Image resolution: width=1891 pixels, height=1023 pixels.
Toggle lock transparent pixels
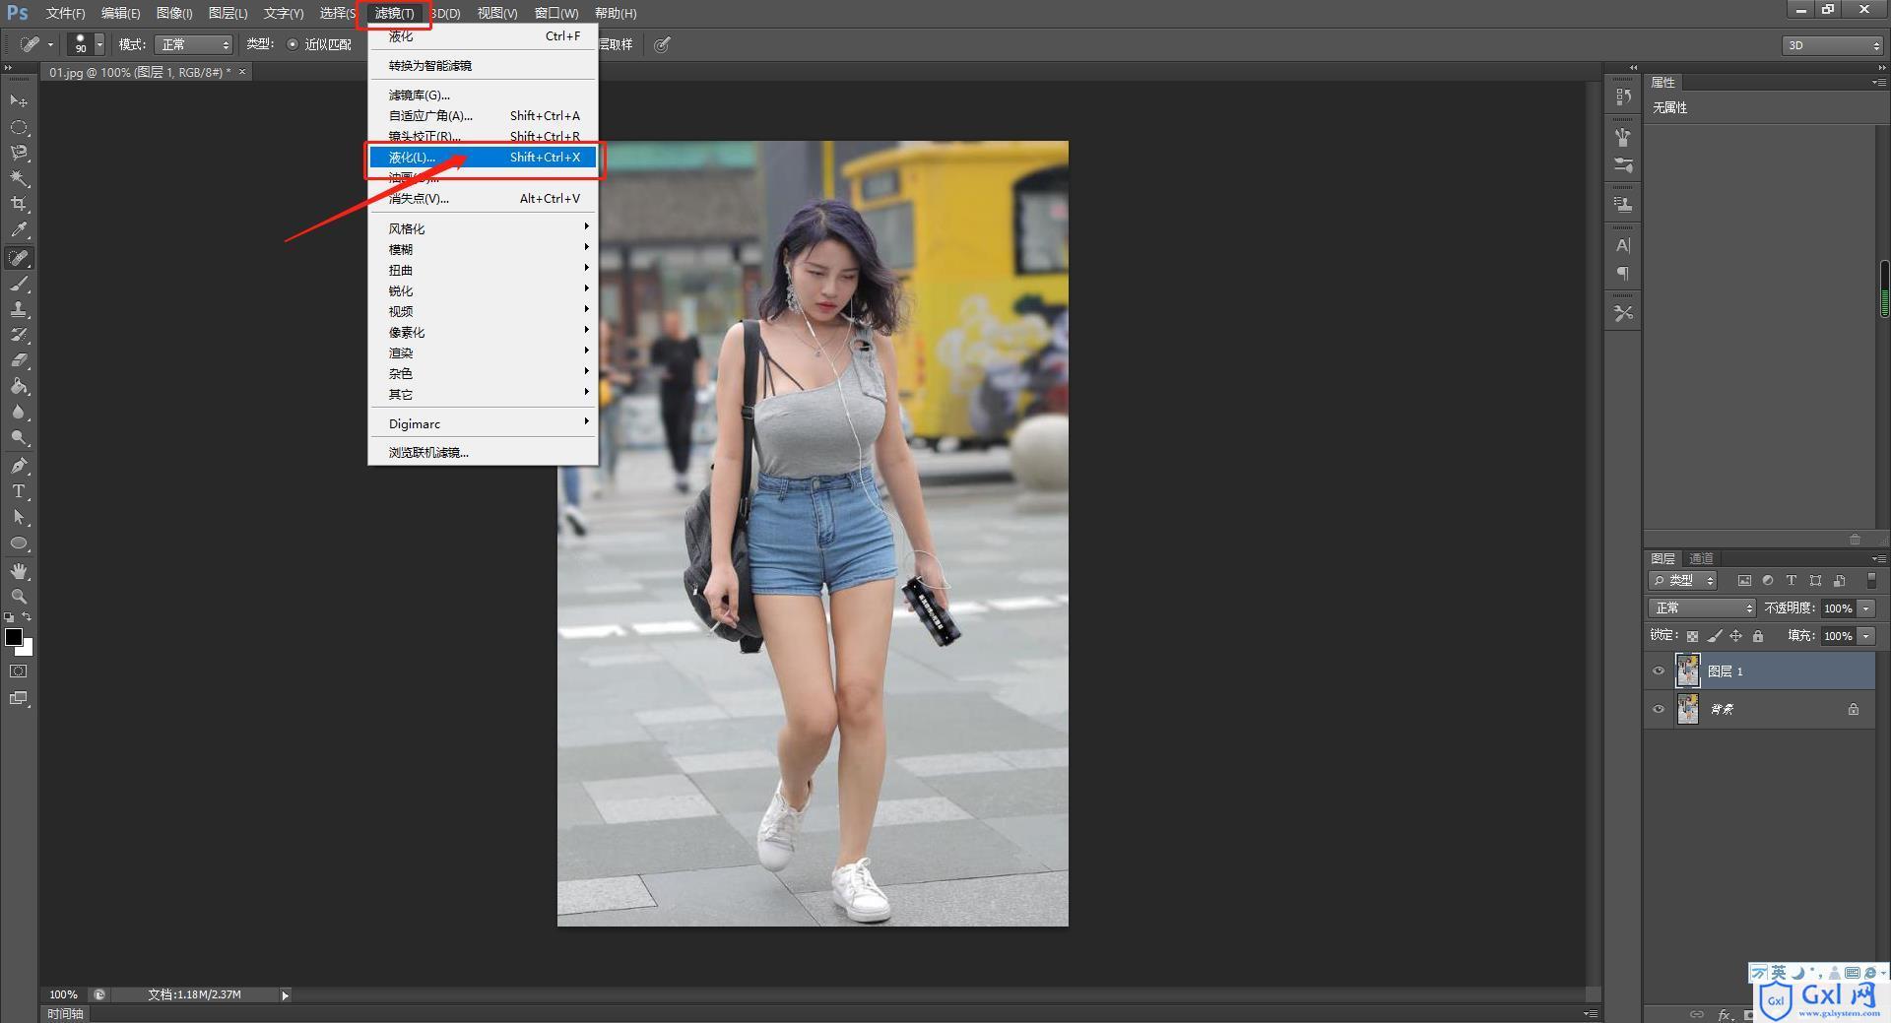click(x=1692, y=636)
